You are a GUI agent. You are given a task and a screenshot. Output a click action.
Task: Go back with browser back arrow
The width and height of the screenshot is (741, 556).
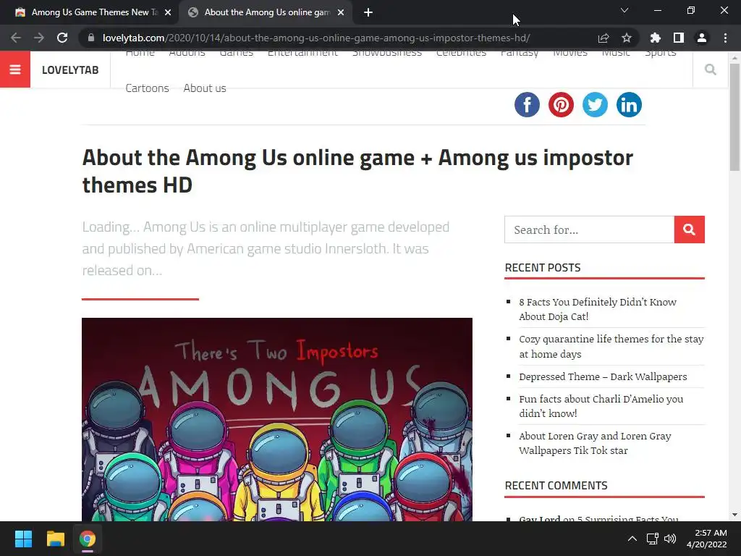(x=16, y=38)
